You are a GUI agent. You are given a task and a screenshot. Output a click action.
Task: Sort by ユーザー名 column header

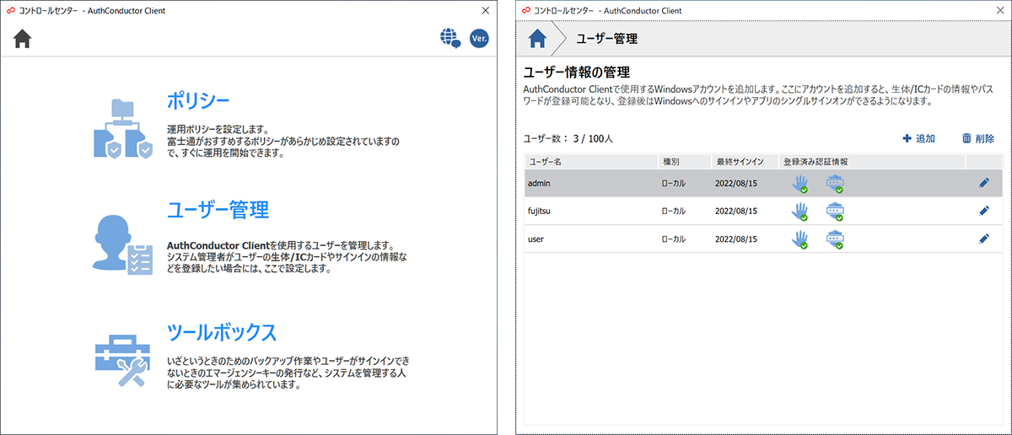pos(591,161)
